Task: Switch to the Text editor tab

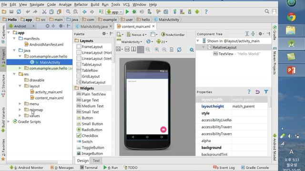Action: [x=96, y=161]
